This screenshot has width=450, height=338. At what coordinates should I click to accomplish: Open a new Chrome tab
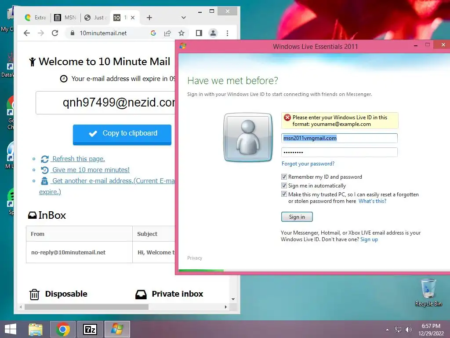(149, 18)
